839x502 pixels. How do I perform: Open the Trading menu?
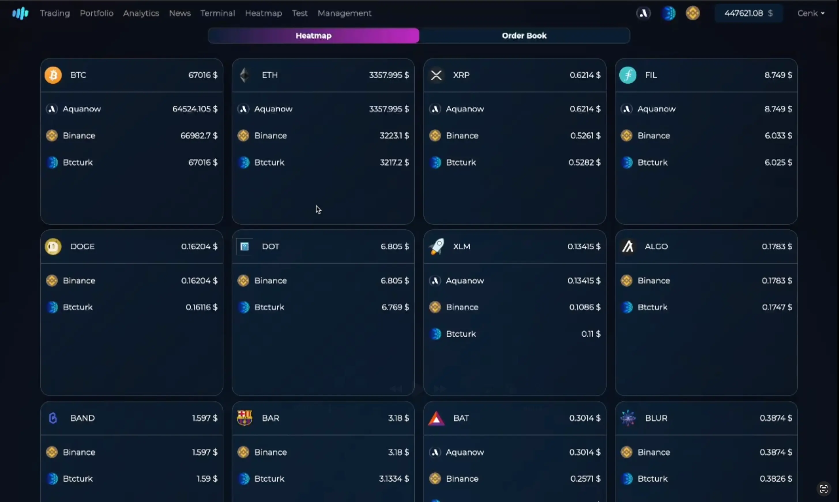(55, 13)
